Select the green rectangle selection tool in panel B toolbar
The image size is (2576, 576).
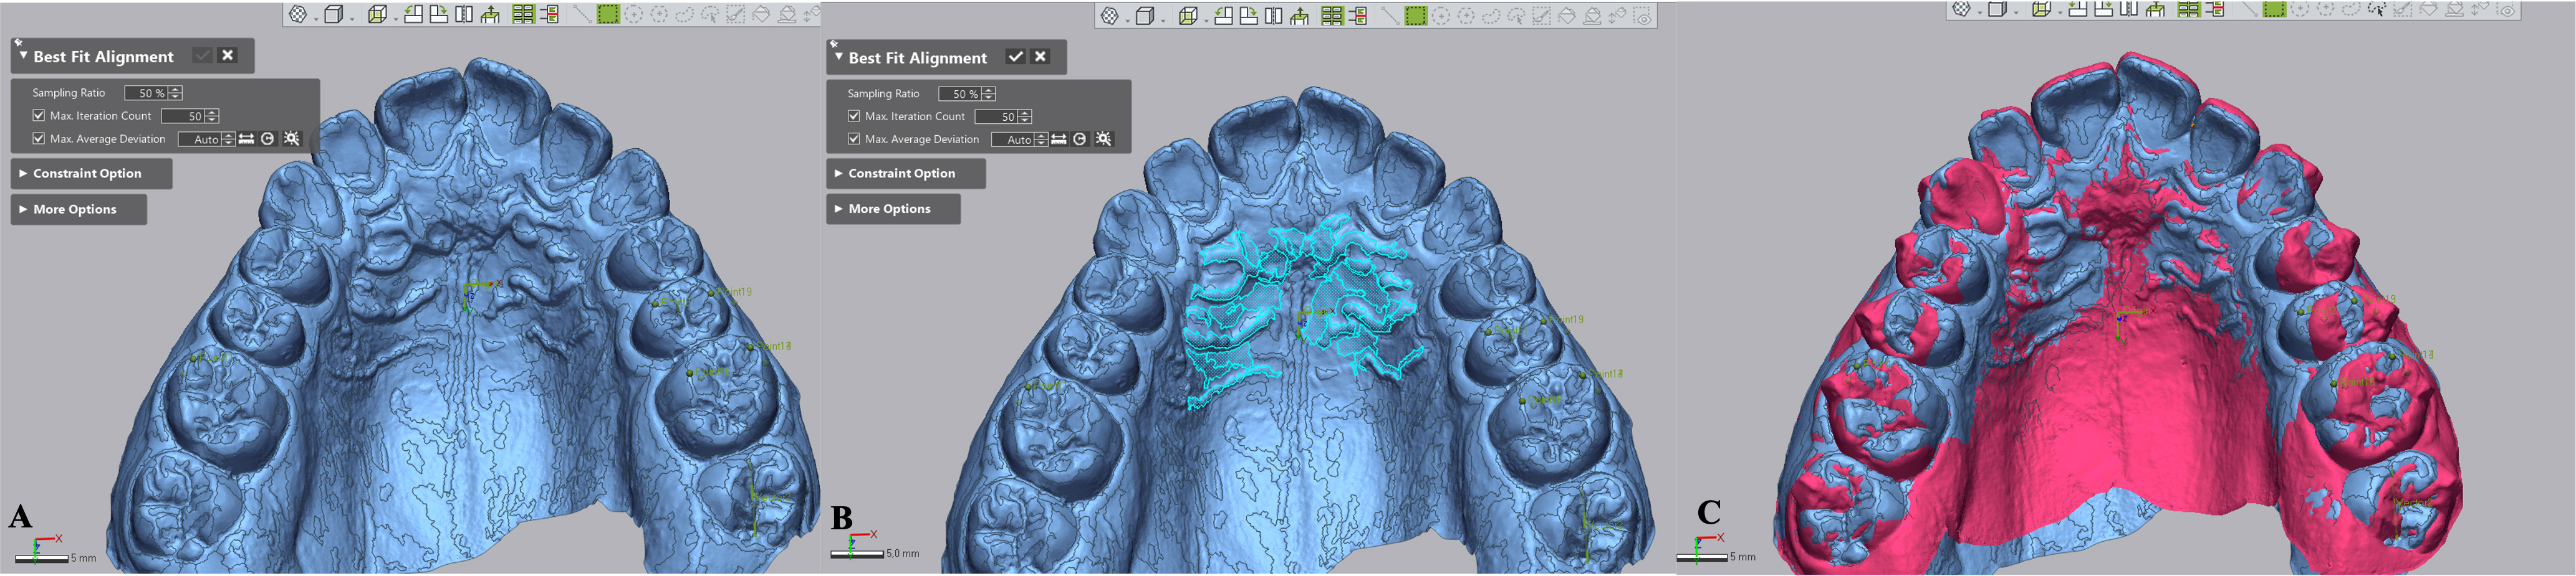1416,15
